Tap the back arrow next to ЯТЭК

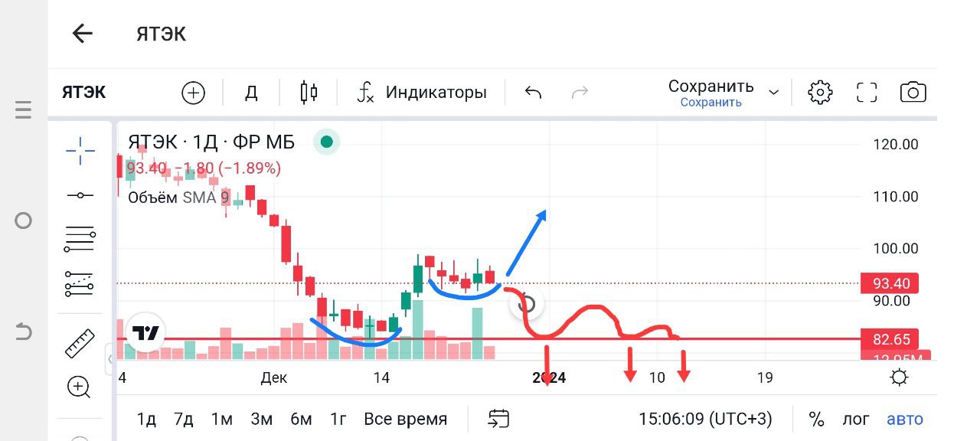[82, 33]
